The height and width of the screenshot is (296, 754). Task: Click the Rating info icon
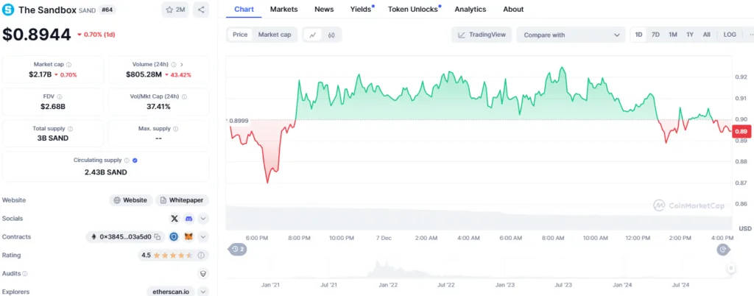click(201, 256)
